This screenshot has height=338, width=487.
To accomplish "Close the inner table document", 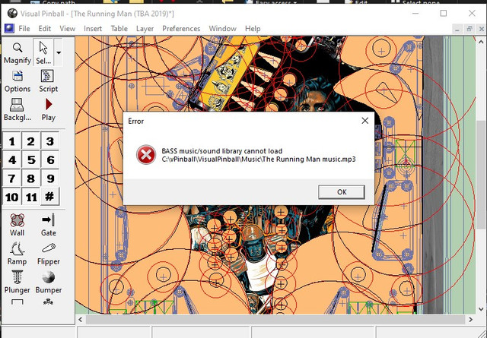I will tap(482, 29).
